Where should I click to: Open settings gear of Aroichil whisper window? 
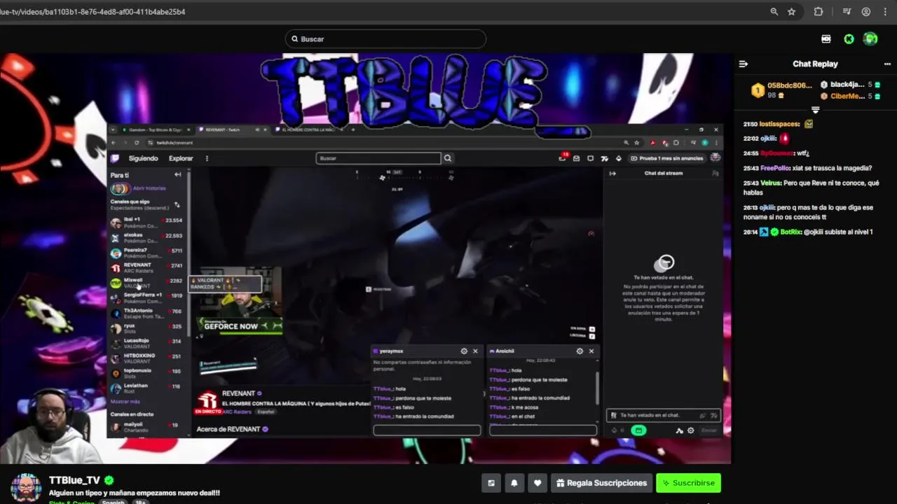click(x=580, y=351)
